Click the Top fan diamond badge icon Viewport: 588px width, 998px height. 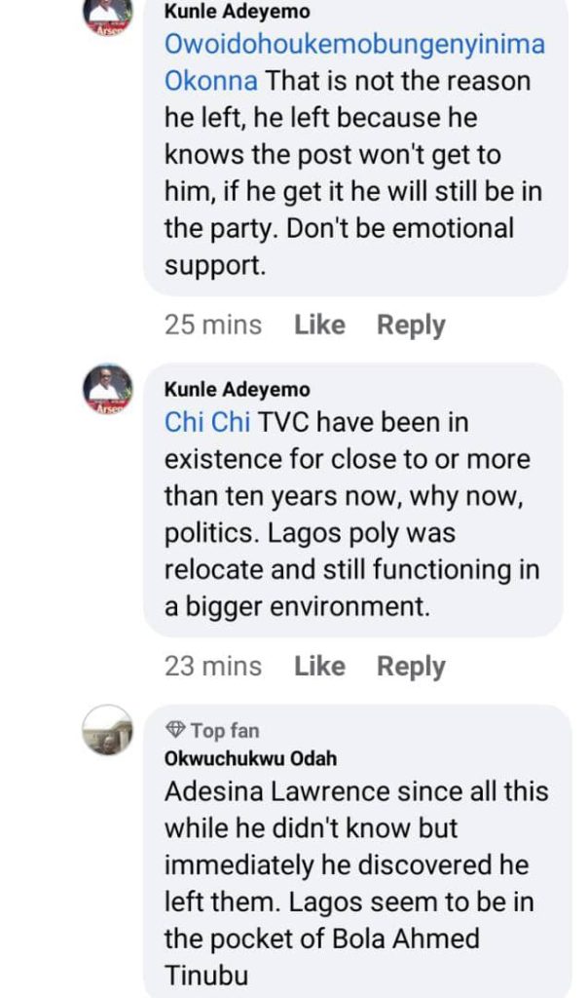point(175,730)
